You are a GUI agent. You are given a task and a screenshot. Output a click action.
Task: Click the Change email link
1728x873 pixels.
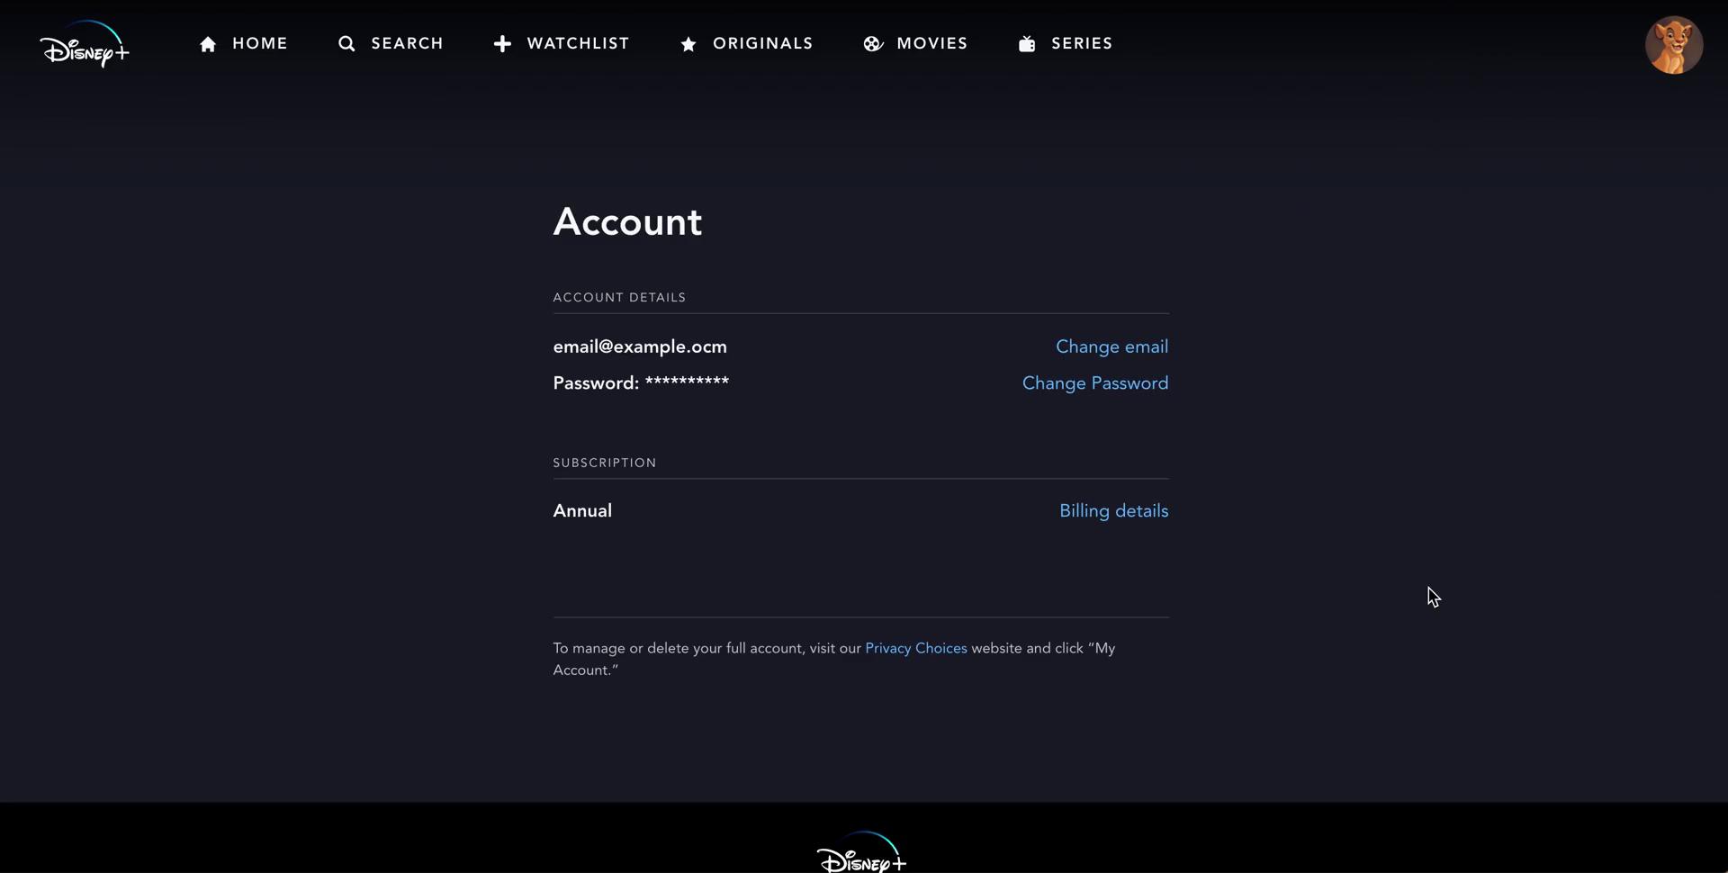click(x=1111, y=346)
